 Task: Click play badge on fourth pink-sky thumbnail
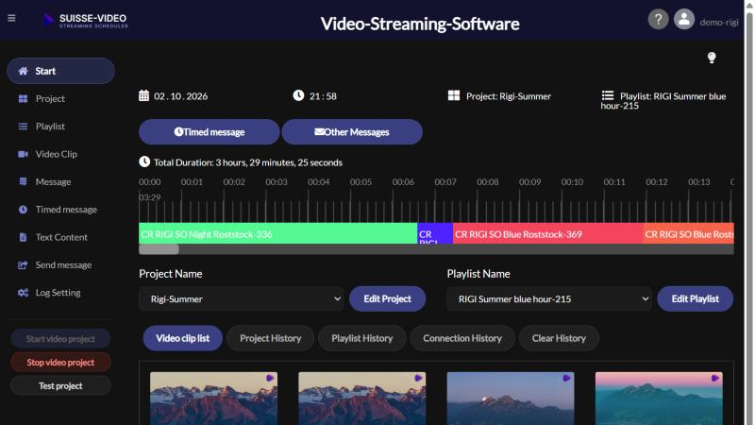click(715, 379)
